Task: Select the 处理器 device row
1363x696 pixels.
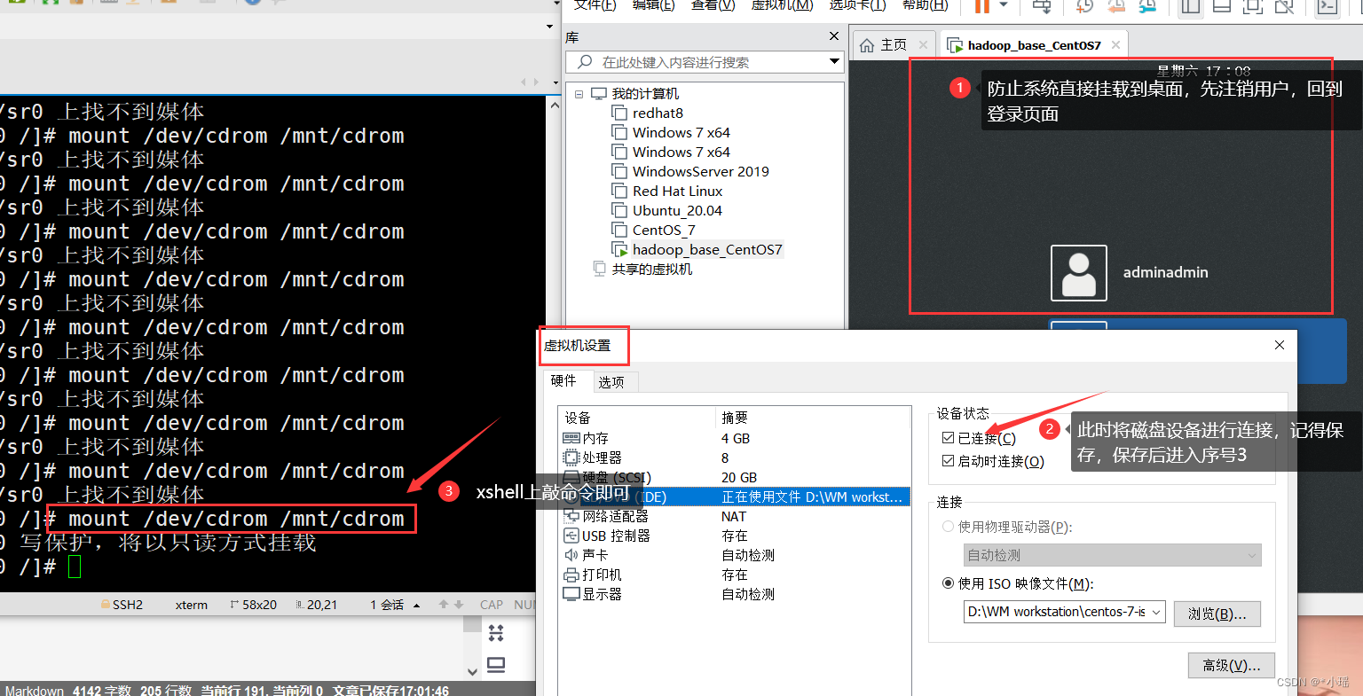Action: pyautogui.click(x=737, y=457)
